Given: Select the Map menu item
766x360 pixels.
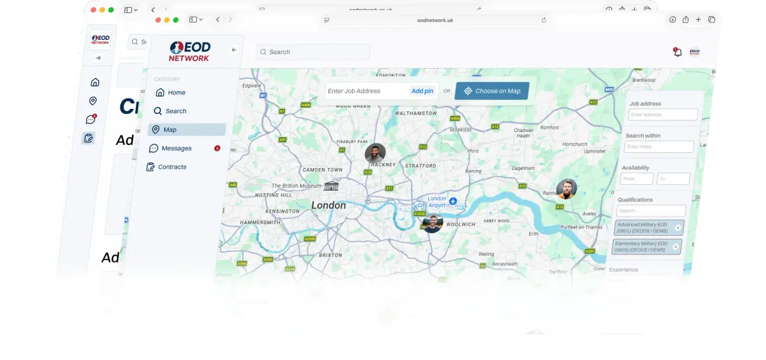Looking at the screenshot, I should (187, 129).
